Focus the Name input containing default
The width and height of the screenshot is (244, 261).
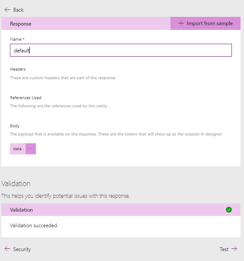pos(121,50)
